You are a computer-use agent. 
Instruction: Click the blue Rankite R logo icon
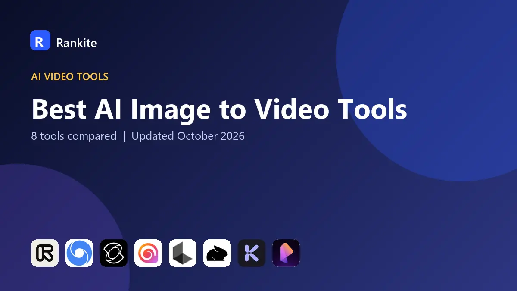(40, 41)
